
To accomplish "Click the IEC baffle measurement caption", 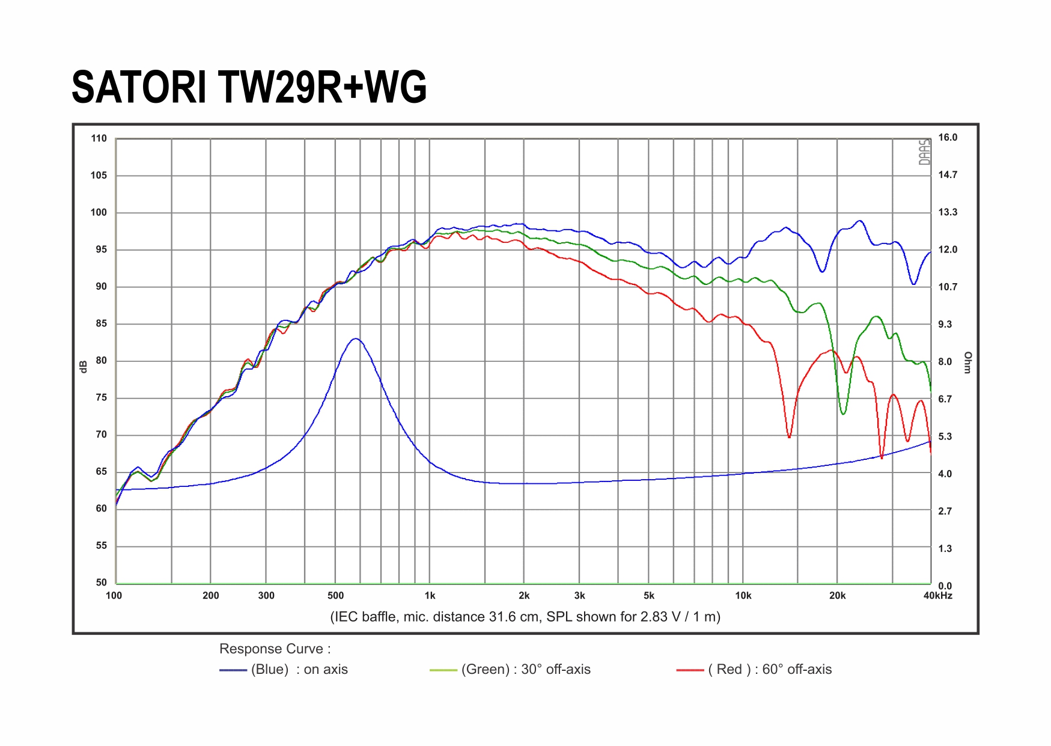I will click(x=525, y=617).
